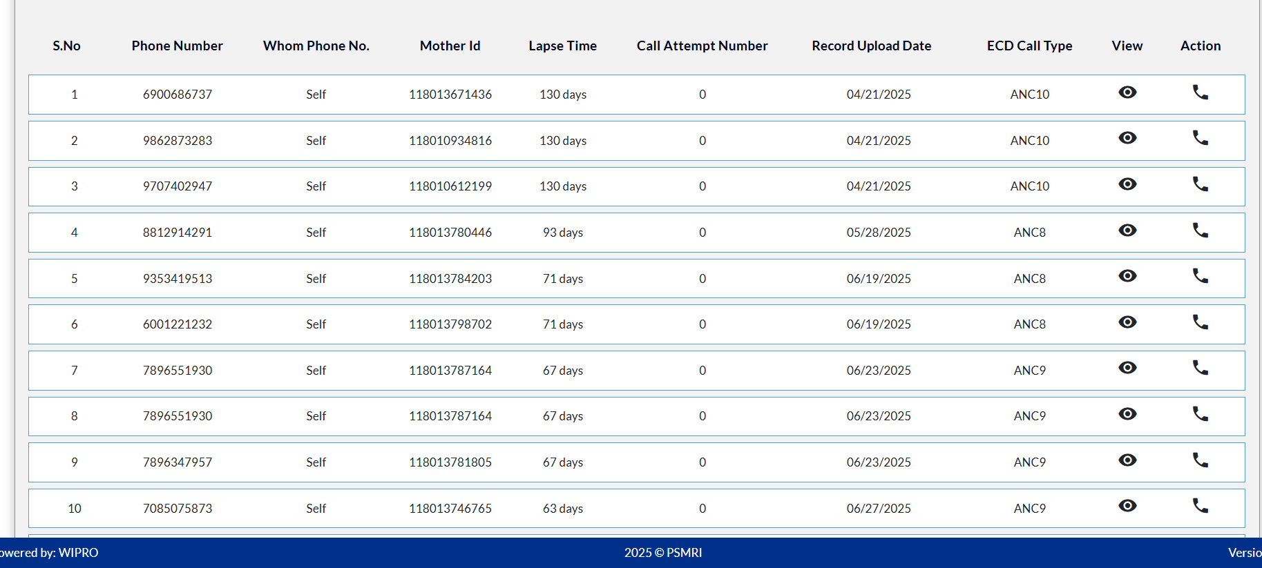Viewport: 1262px width, 568px height.
Task: Click the Phone Number column header
Action: pyautogui.click(x=177, y=46)
